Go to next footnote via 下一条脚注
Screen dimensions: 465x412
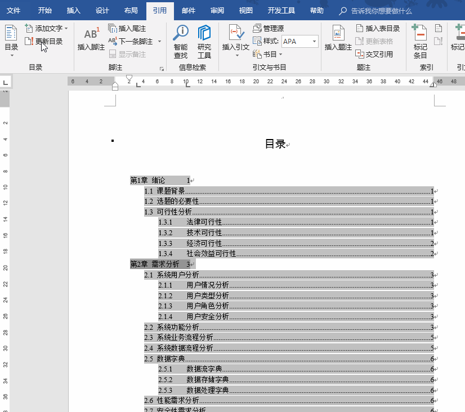[x=131, y=41]
